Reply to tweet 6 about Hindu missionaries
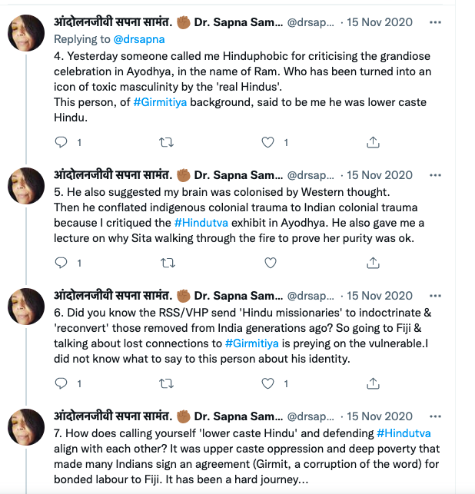This screenshot has width=475, height=494. click(63, 383)
